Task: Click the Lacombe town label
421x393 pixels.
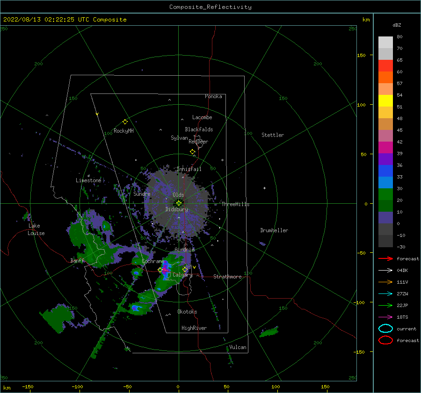Action: [202, 117]
